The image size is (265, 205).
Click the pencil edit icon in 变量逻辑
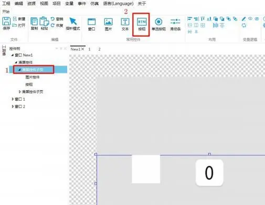pos(244,19)
